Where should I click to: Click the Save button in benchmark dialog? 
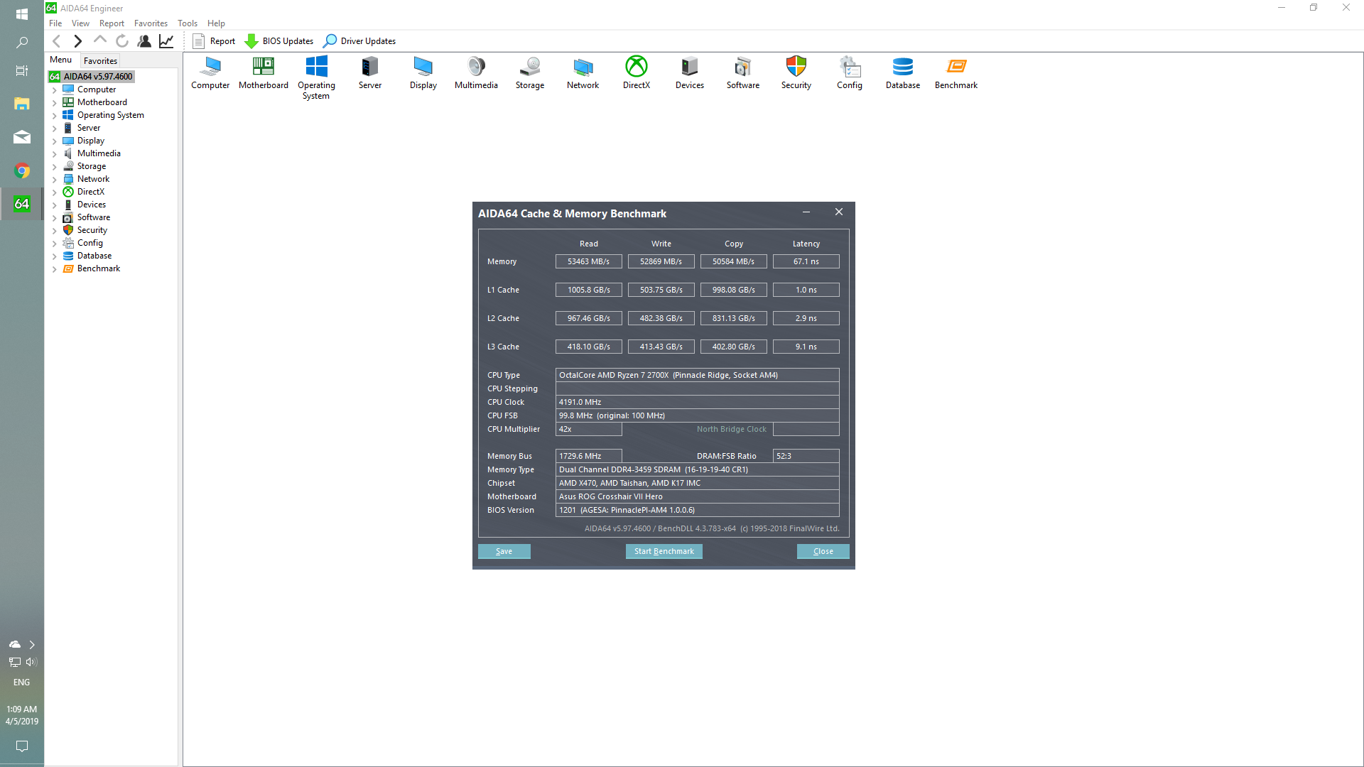pyautogui.click(x=504, y=551)
